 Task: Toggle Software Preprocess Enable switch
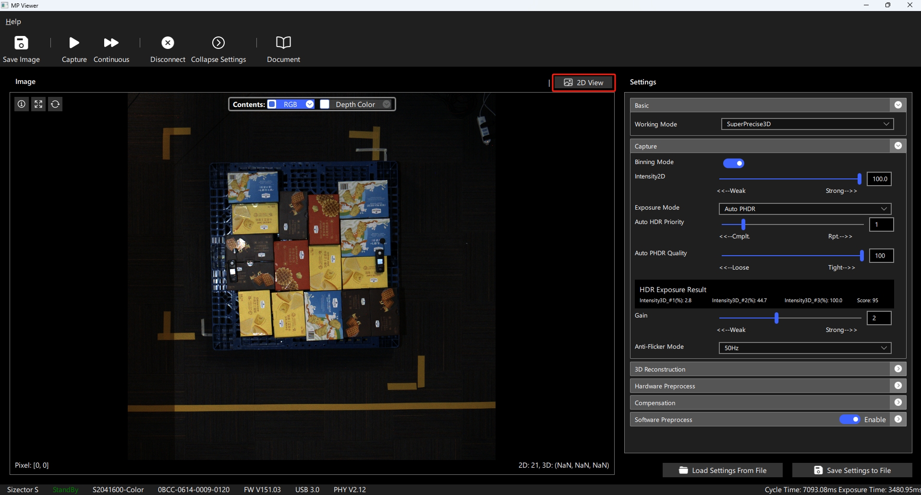coord(850,419)
